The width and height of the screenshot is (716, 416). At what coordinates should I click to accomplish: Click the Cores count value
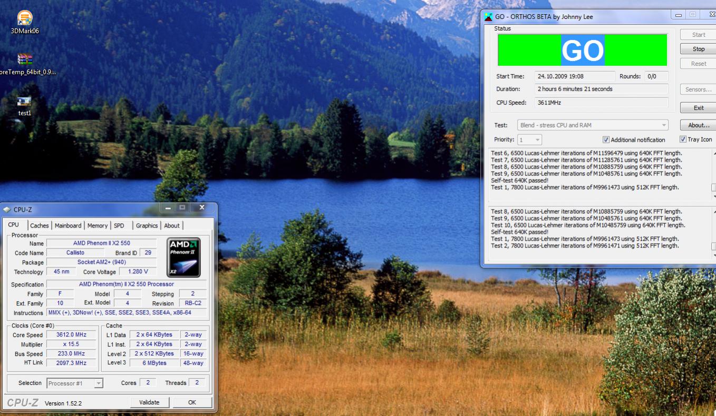click(148, 383)
